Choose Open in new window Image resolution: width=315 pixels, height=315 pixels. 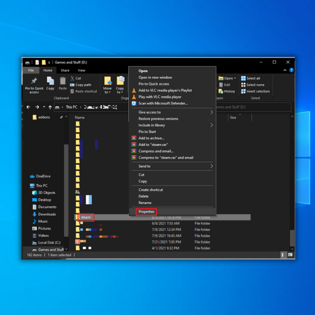click(x=172, y=77)
